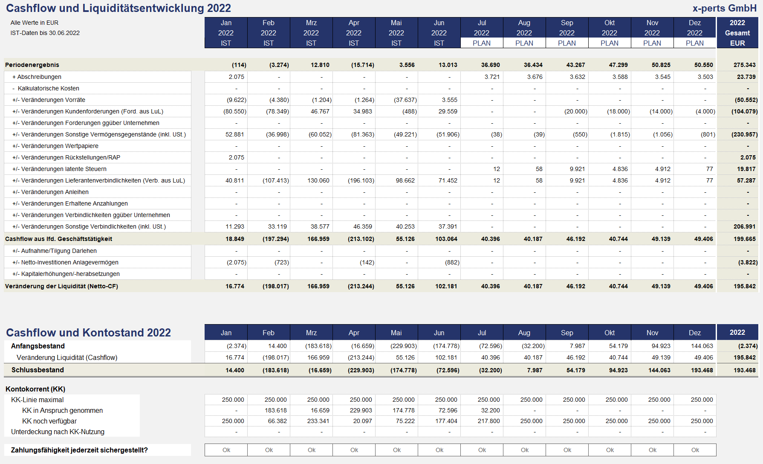
Task: Select Netto-Investitionen Anlagevermögen label
Action: 65,262
